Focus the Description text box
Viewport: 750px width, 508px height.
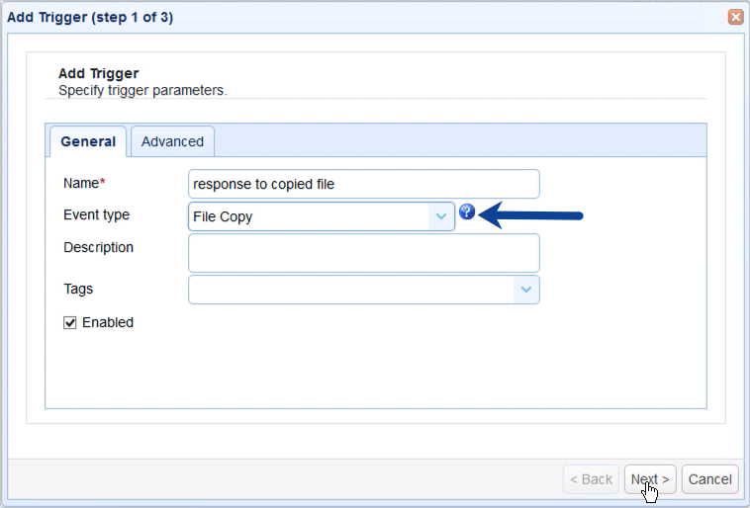[363, 253]
